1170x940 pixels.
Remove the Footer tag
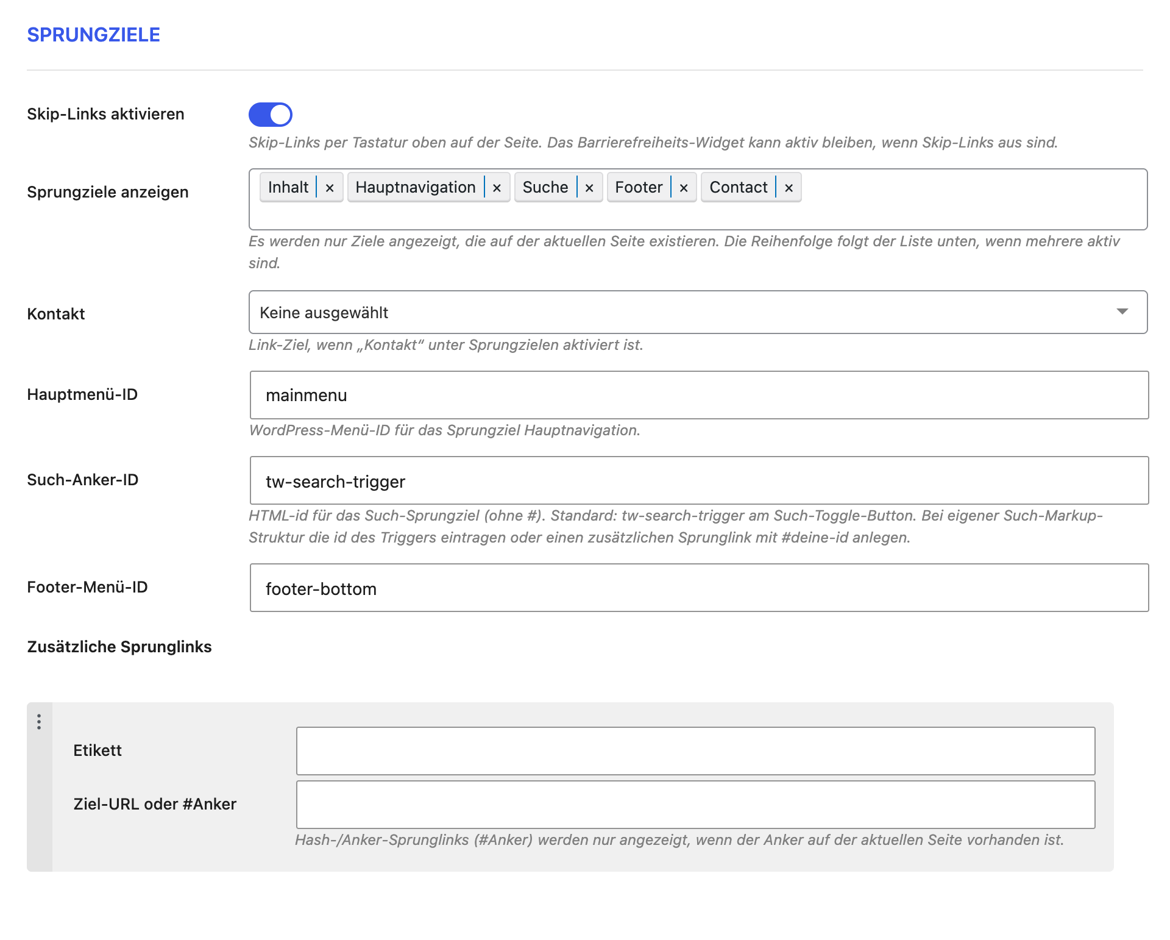(684, 188)
